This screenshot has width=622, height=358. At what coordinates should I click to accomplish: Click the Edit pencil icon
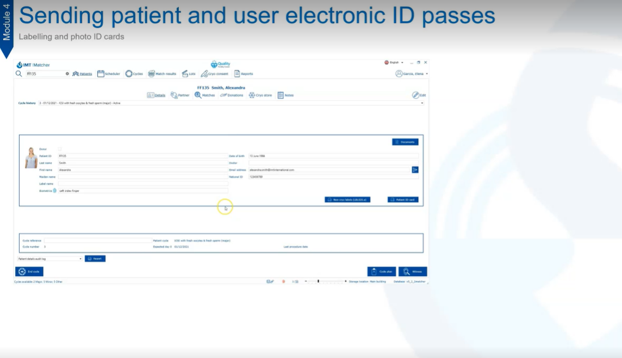pos(416,95)
